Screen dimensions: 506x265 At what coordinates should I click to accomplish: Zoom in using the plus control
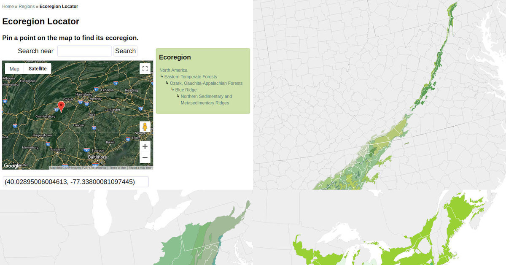(145, 146)
